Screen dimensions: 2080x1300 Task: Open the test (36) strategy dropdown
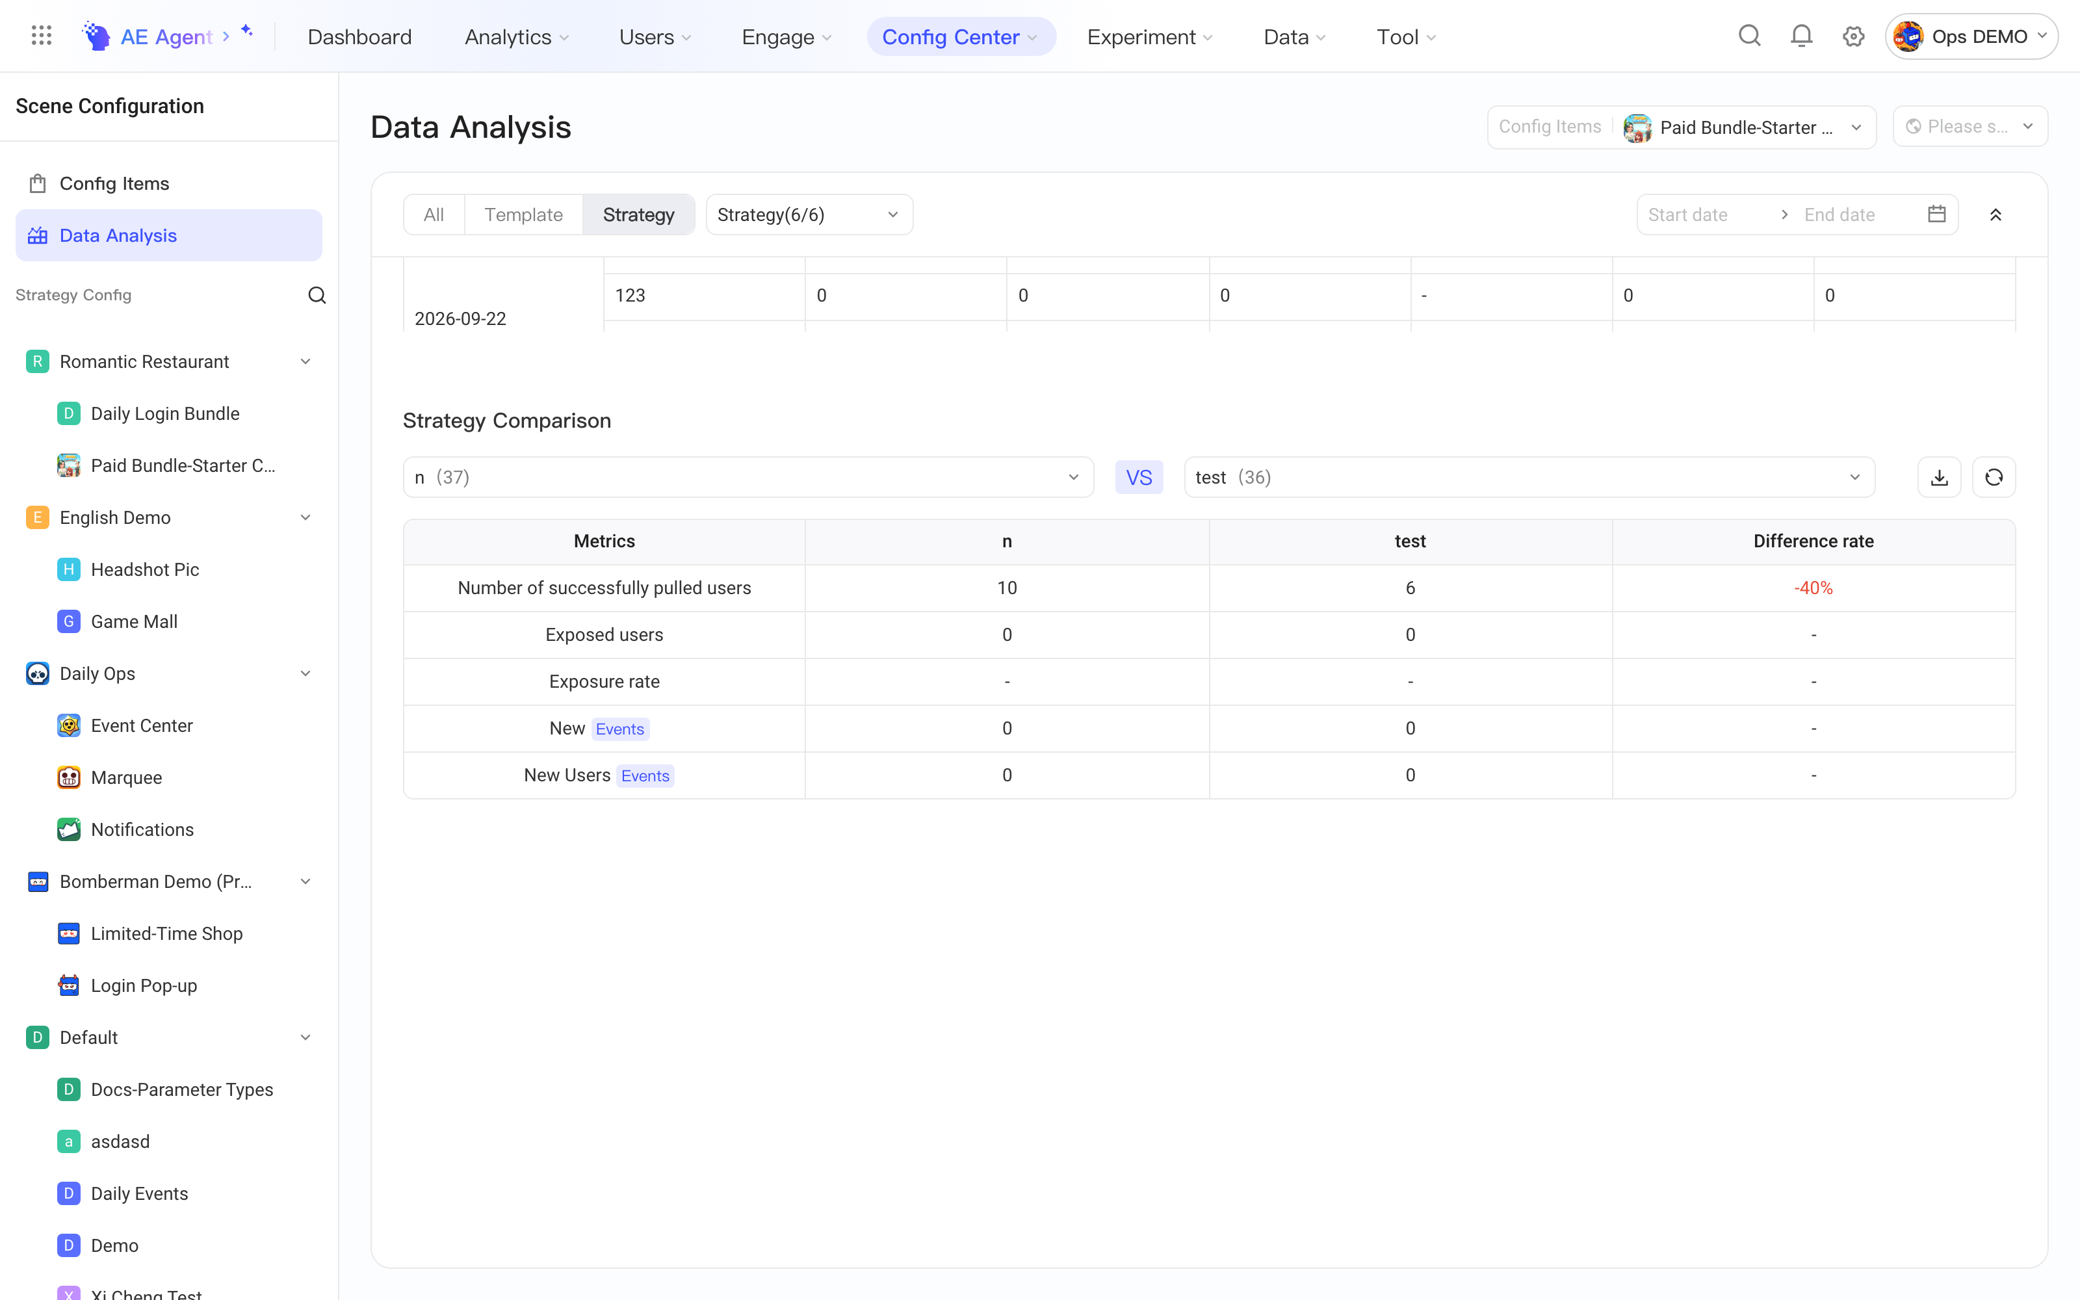(1529, 477)
